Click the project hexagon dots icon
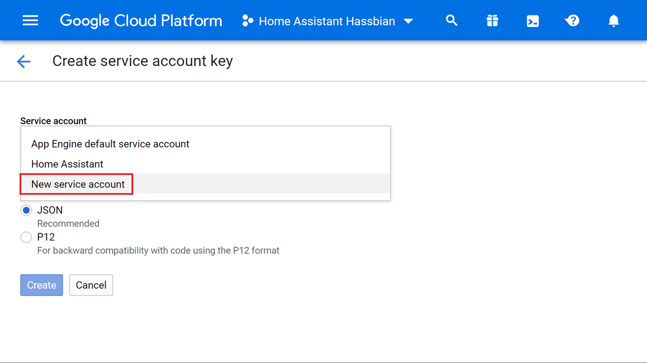This screenshot has height=363, width=647. pyautogui.click(x=247, y=21)
